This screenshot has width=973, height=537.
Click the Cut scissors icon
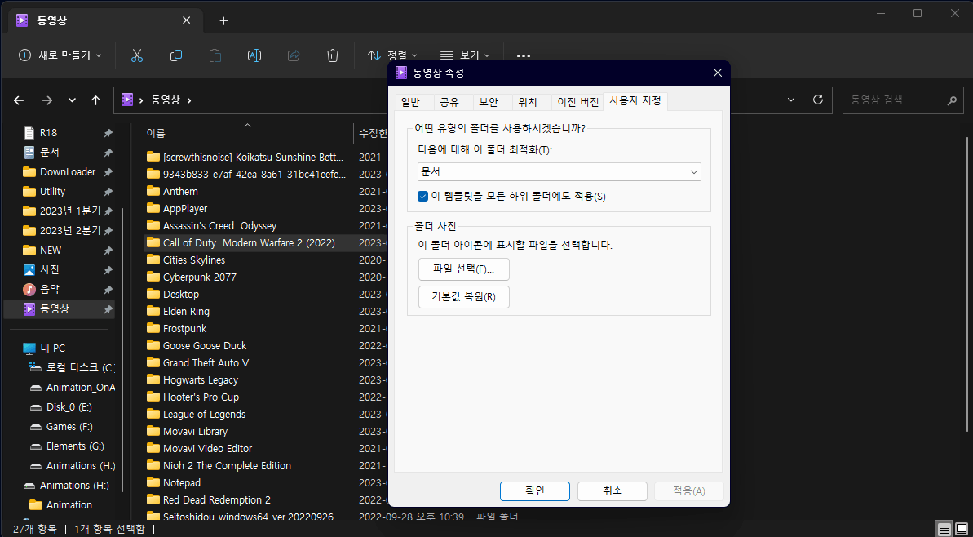[x=137, y=55]
